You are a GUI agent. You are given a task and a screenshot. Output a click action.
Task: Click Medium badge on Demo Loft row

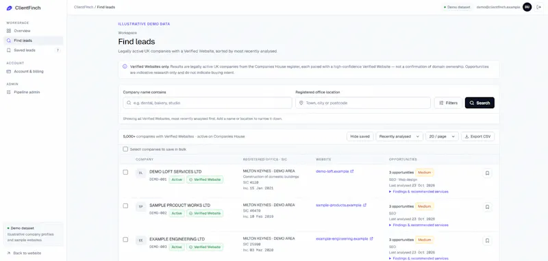425,173
